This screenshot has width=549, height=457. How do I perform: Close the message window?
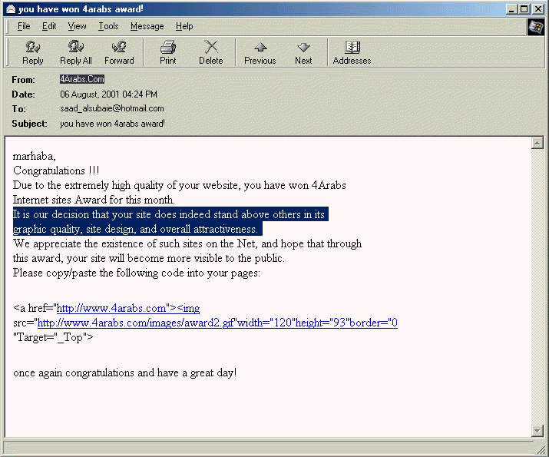537,9
